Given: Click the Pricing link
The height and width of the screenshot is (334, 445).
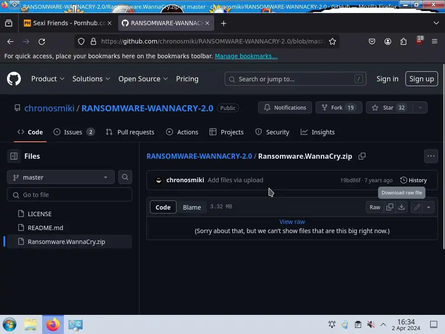Looking at the screenshot, I should 187,79.
